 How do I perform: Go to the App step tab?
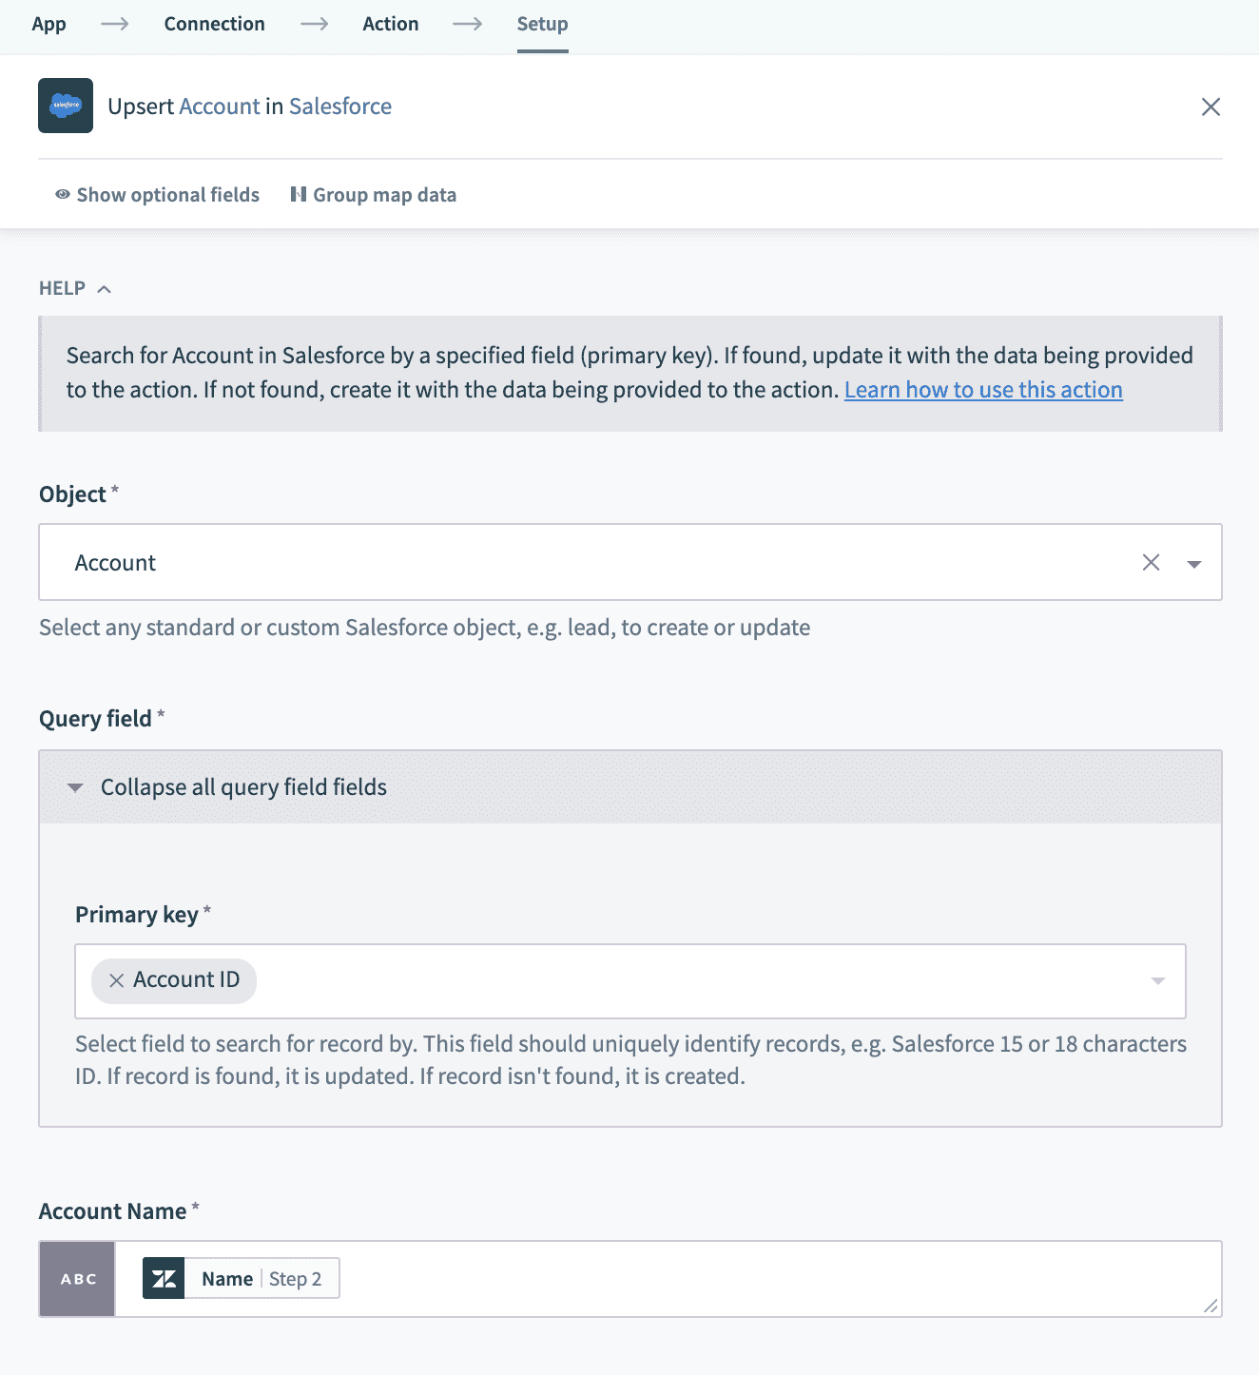(x=49, y=24)
